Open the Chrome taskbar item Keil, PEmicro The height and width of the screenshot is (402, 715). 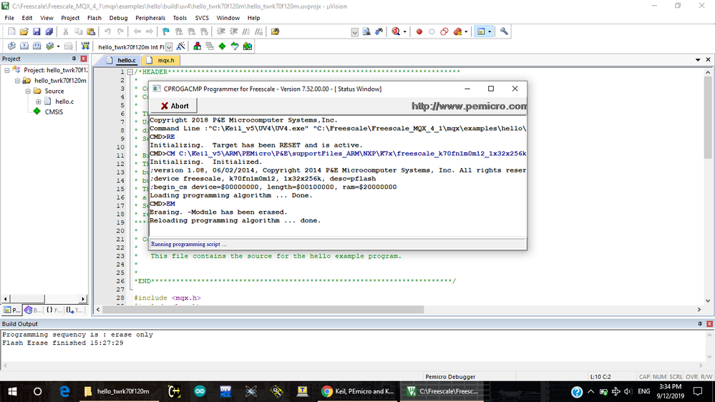tap(358, 391)
